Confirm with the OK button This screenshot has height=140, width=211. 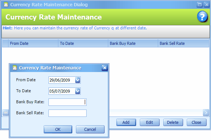pyautogui.click(x=58, y=129)
